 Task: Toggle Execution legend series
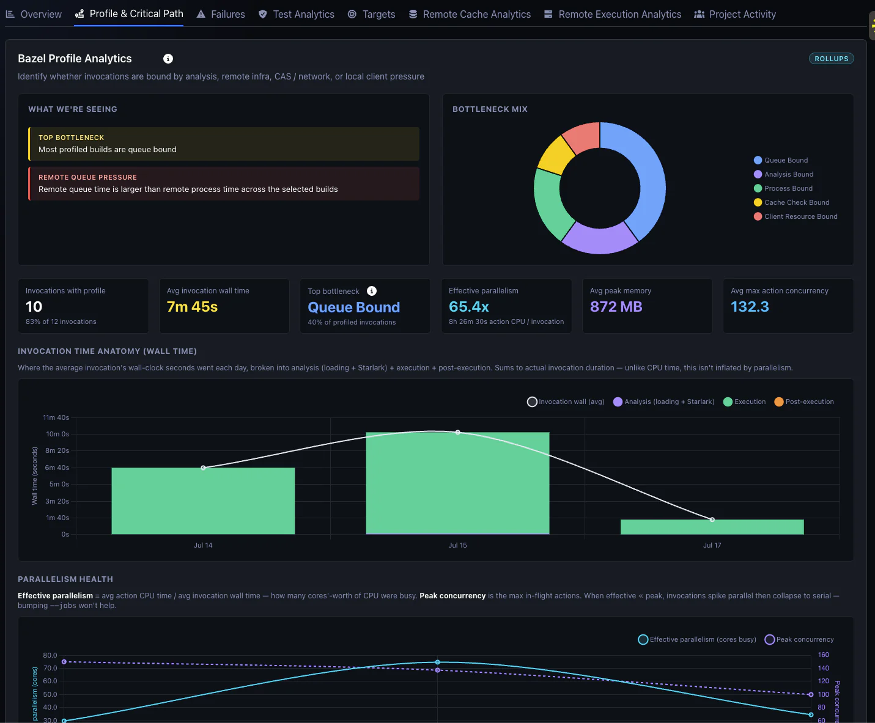pos(744,402)
